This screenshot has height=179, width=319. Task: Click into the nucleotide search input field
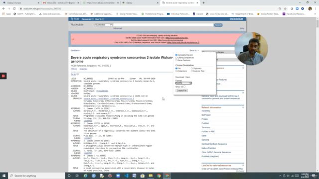click(163, 25)
